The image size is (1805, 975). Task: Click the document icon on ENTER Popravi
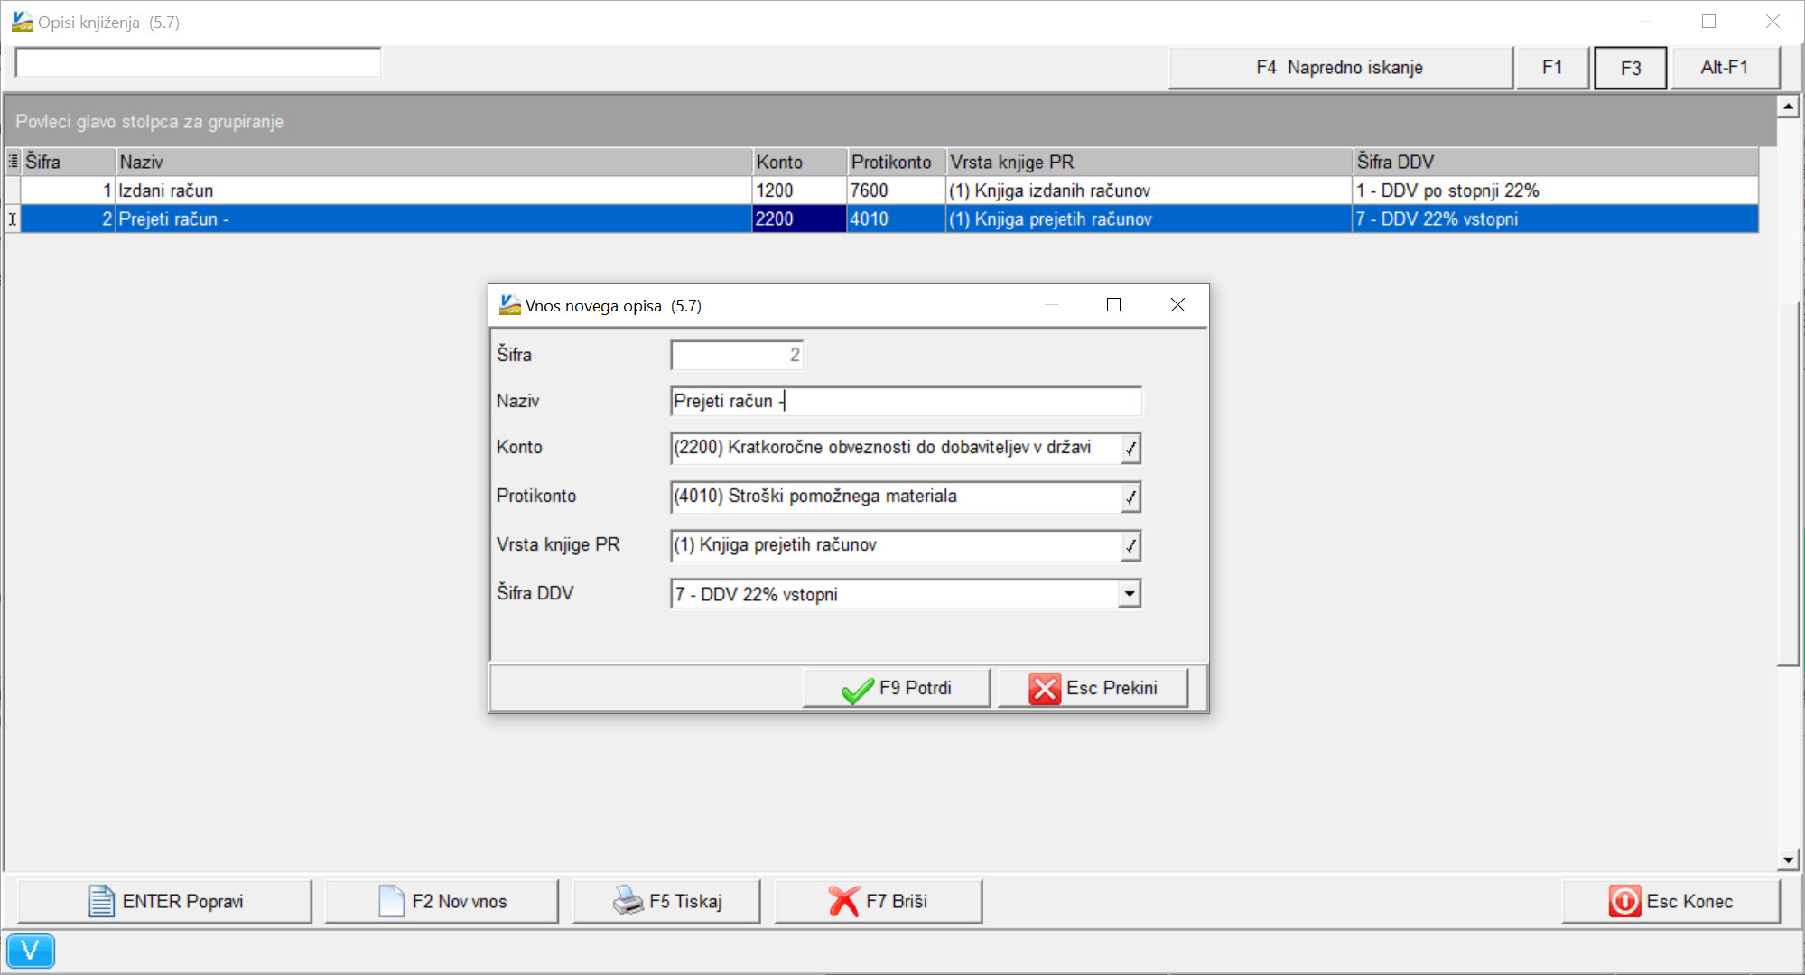[x=101, y=901]
